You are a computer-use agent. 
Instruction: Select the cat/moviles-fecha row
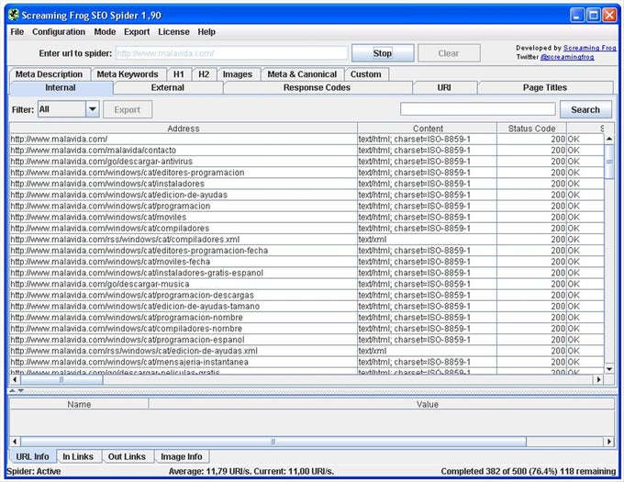[x=306, y=262]
